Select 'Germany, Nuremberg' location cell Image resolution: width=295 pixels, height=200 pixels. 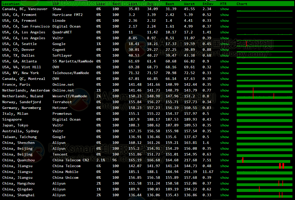point(22,108)
